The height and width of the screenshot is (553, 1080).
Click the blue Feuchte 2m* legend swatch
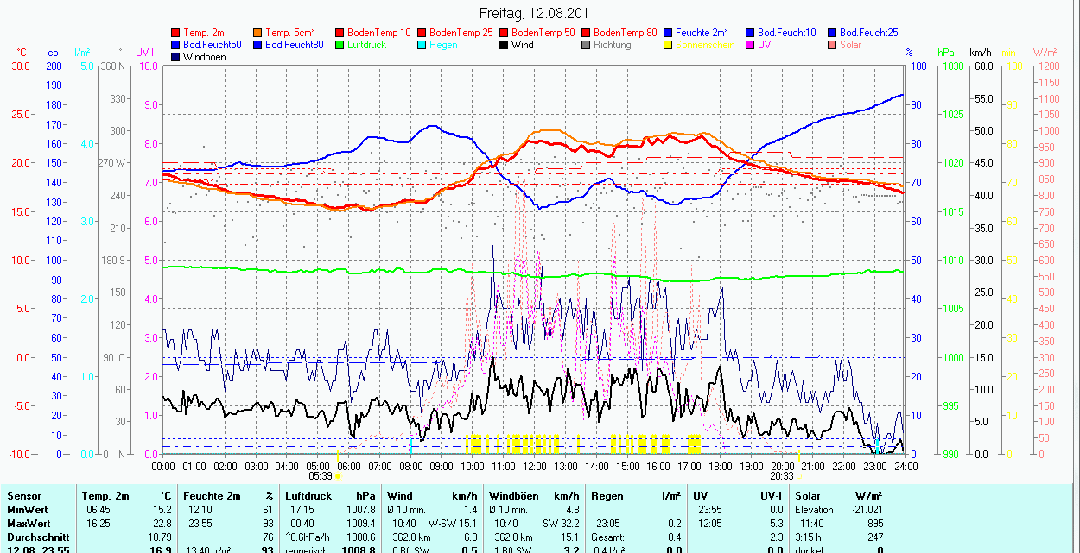[667, 33]
